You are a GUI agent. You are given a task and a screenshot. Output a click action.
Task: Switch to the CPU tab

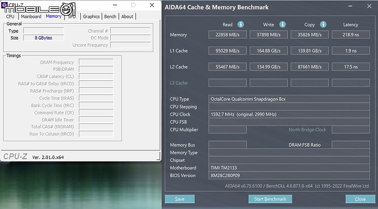(x=10, y=16)
